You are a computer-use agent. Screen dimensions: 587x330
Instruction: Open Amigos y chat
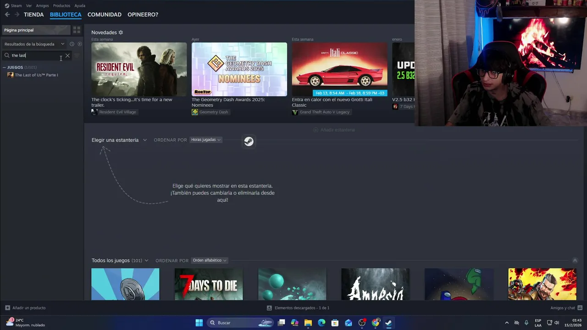click(566, 308)
